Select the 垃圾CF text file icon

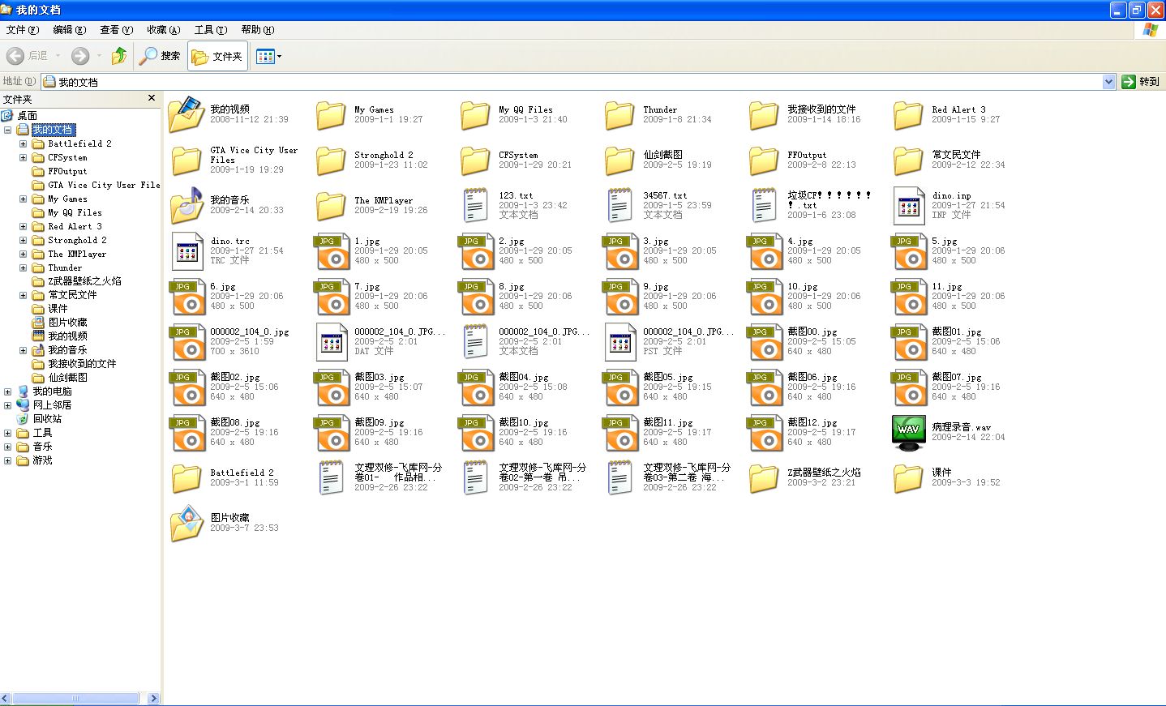tap(764, 205)
